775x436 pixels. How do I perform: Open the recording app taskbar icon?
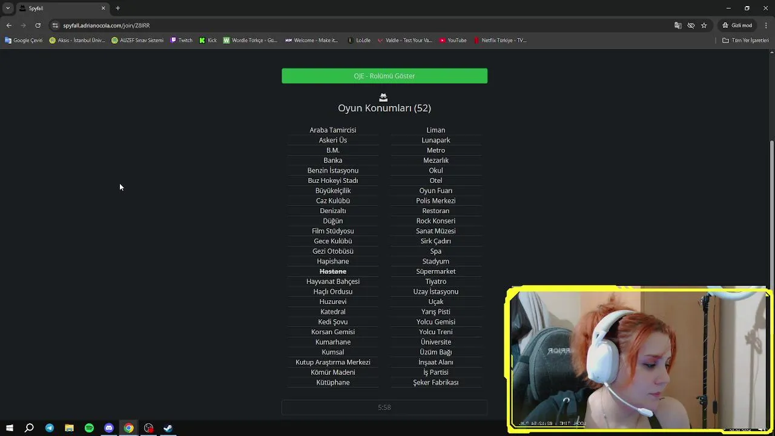coord(148,428)
